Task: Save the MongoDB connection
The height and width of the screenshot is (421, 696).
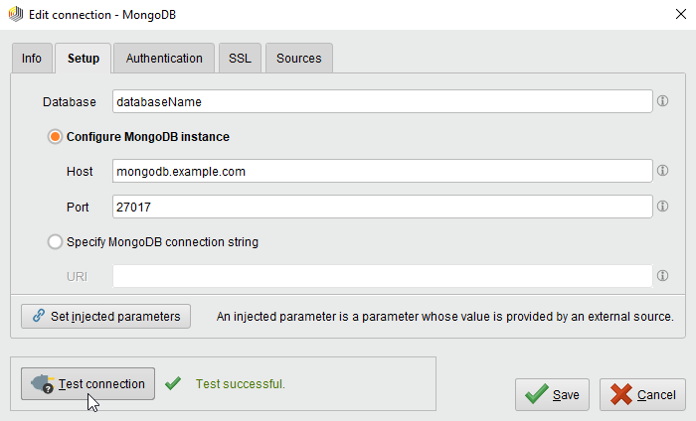Action: tap(553, 394)
